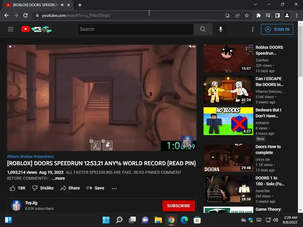Open #robloxtrend hashtag link
This screenshot has height=227, width=303.
click(x=43, y=157)
